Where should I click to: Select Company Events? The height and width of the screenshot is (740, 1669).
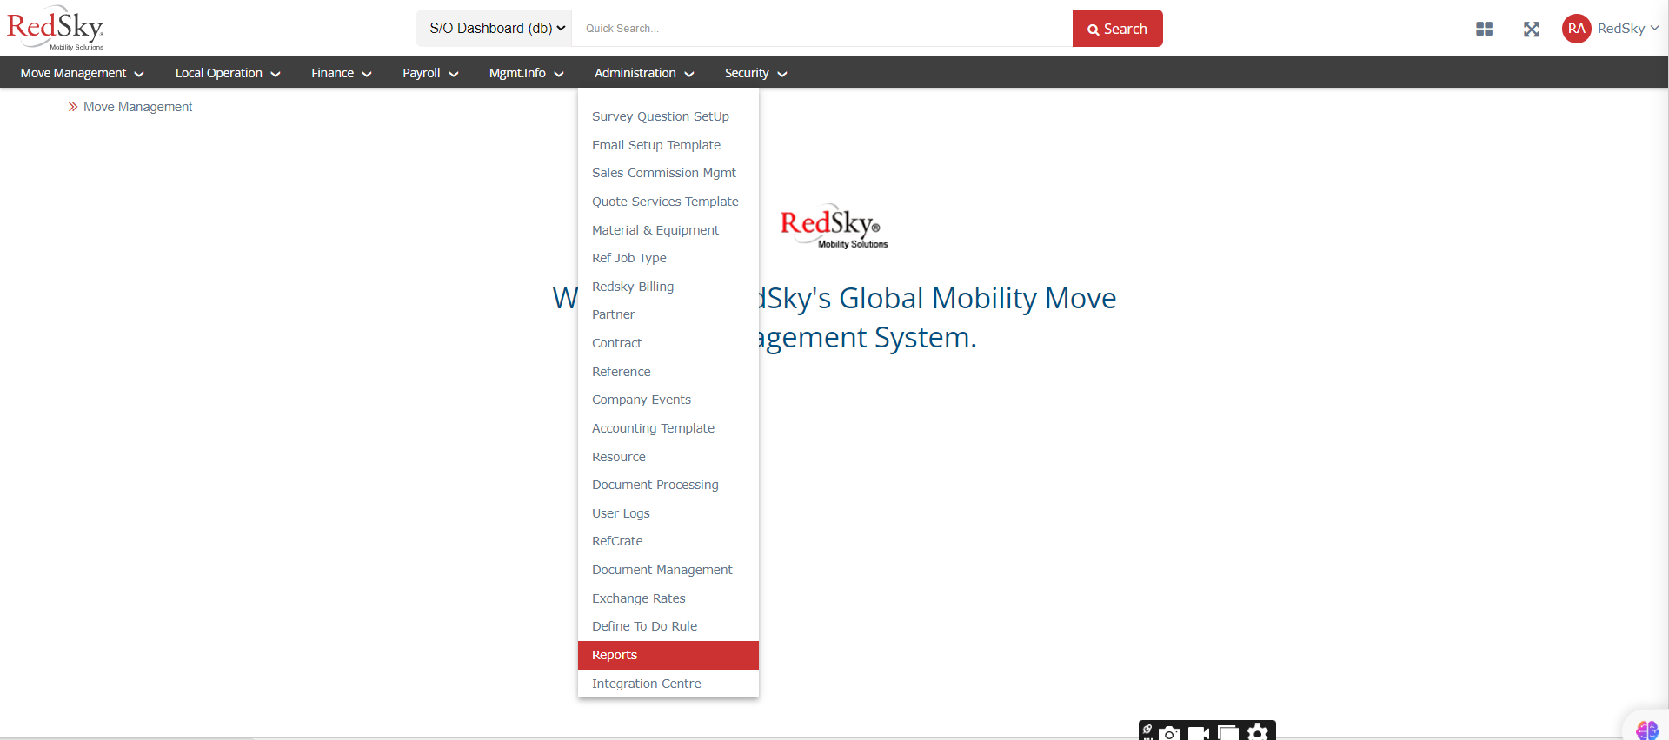point(668,400)
